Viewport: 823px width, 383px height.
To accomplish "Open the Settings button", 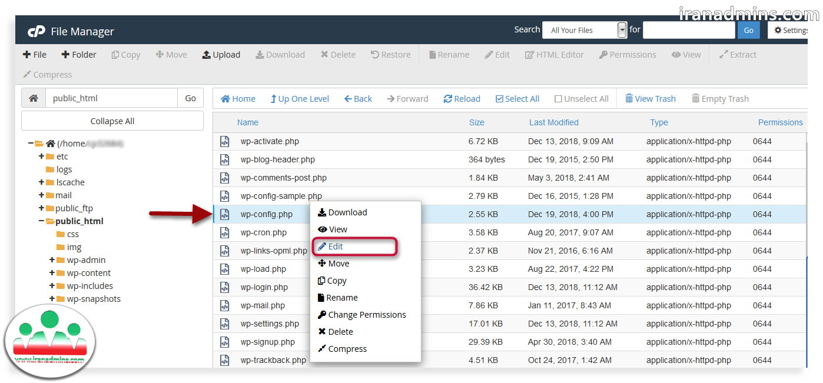I will point(789,31).
